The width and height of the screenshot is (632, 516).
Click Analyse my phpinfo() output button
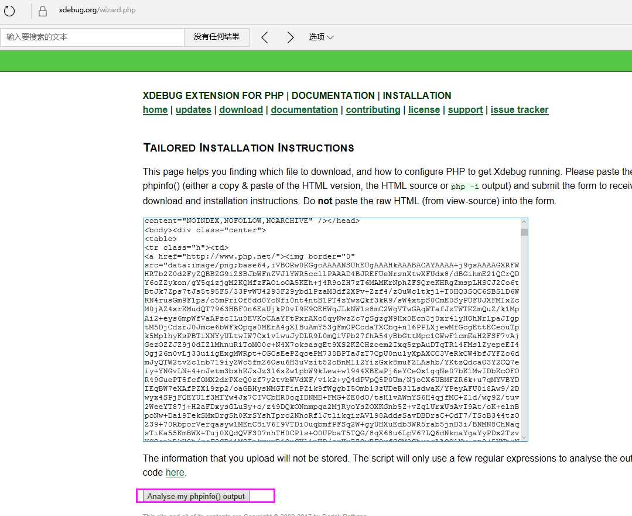pos(196,496)
